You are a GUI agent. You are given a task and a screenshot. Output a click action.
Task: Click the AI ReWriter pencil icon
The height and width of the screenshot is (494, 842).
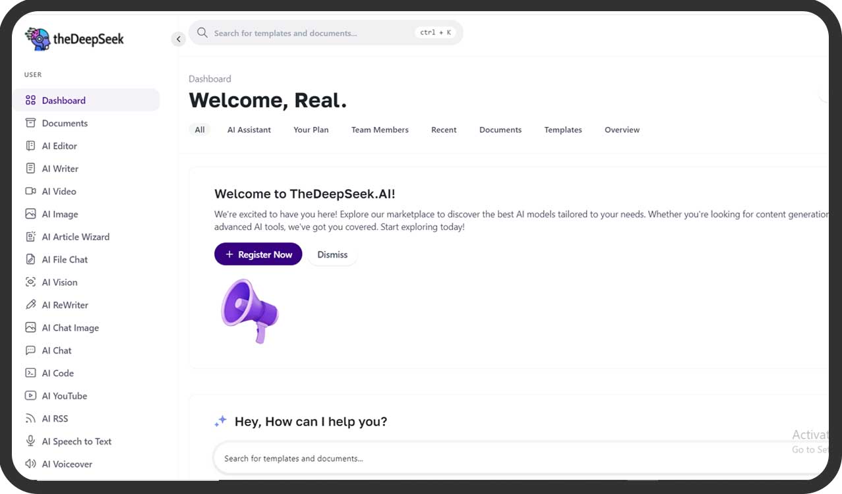[30, 305]
